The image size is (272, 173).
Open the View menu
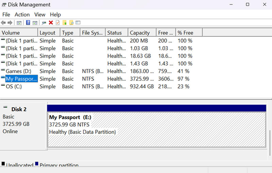point(40,15)
